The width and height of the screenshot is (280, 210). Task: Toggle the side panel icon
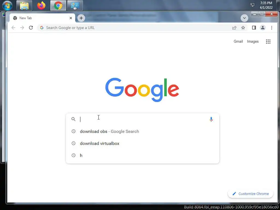tap(254, 28)
